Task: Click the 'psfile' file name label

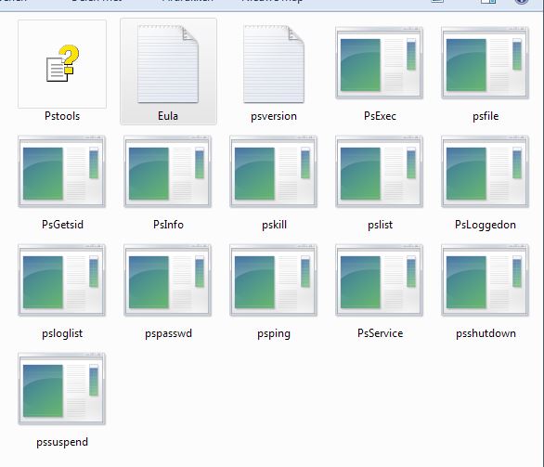Action: pos(486,116)
